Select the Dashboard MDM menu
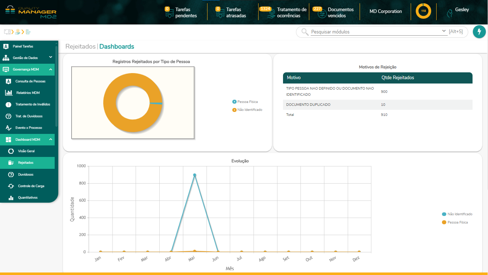The height and width of the screenshot is (275, 488). pyautogui.click(x=27, y=139)
